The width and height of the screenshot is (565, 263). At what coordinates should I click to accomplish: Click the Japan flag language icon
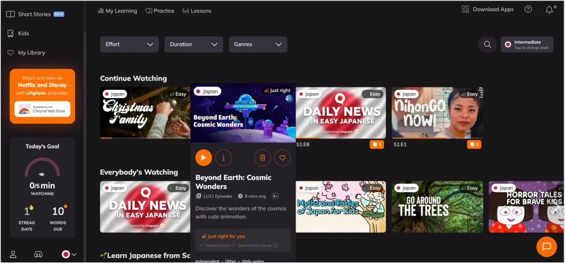(x=66, y=254)
